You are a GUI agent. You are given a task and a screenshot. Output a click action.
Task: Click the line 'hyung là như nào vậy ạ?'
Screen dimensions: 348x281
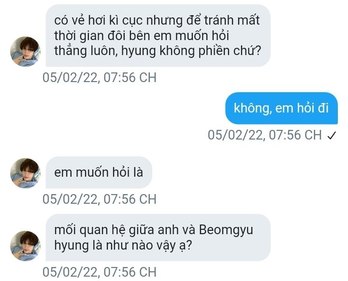click(123, 246)
